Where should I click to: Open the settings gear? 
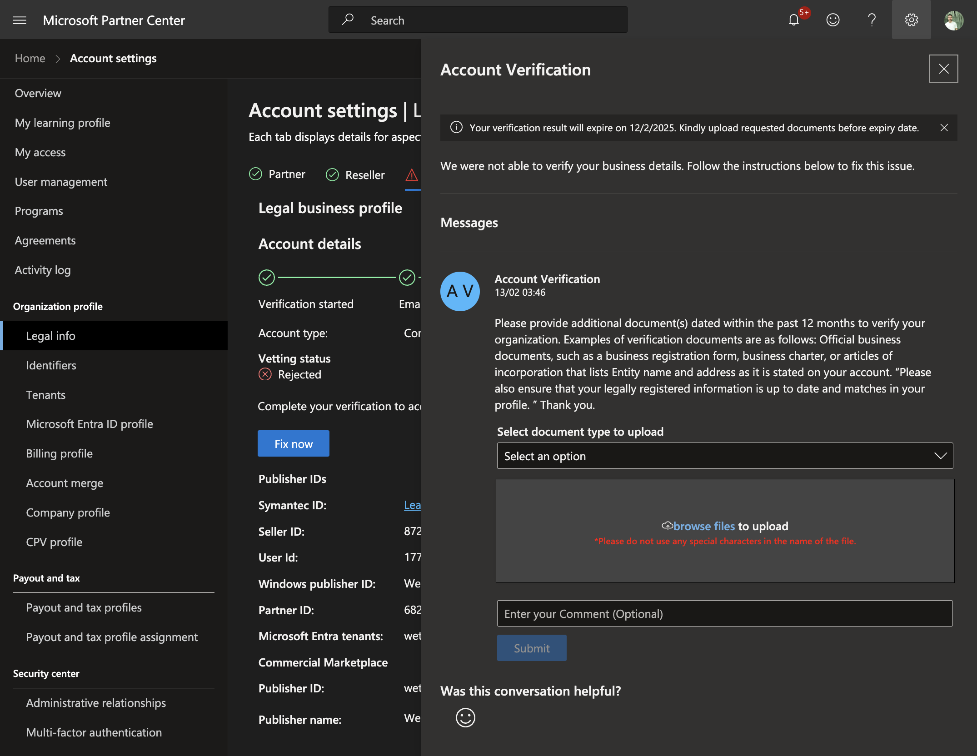click(x=911, y=20)
